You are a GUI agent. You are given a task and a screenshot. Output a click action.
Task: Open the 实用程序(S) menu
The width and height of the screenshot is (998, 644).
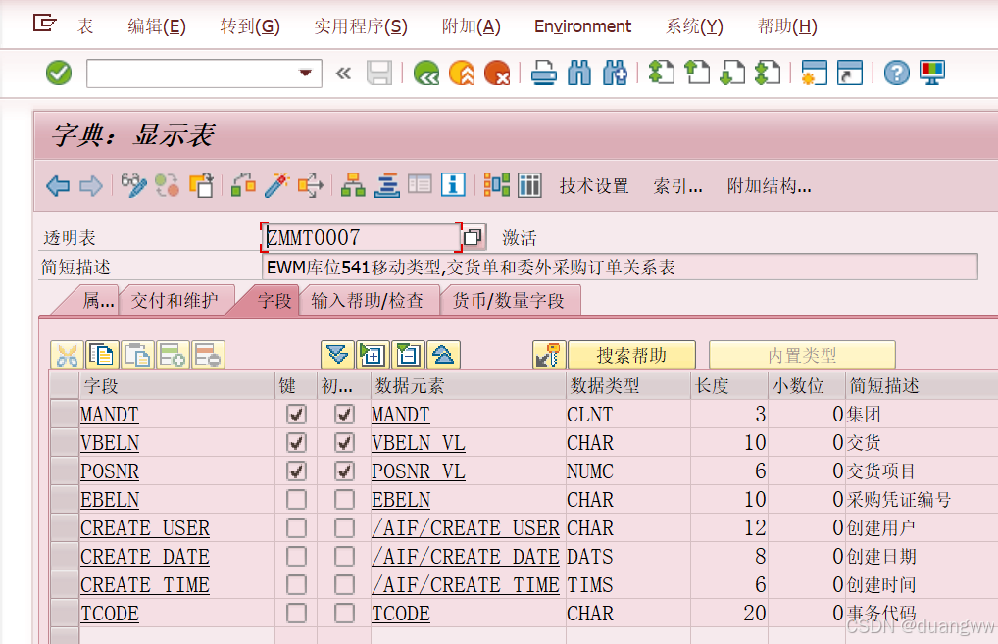(361, 26)
